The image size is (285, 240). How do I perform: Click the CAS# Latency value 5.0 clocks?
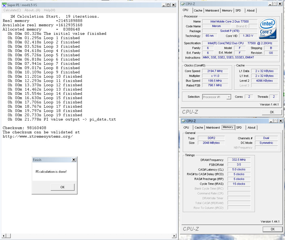239,169
